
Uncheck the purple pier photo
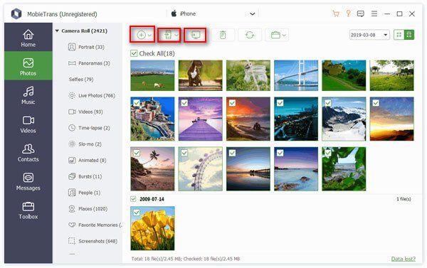coord(184,103)
